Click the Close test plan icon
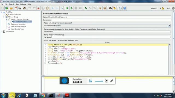The height and width of the screenshot is (98, 175). 16,8
